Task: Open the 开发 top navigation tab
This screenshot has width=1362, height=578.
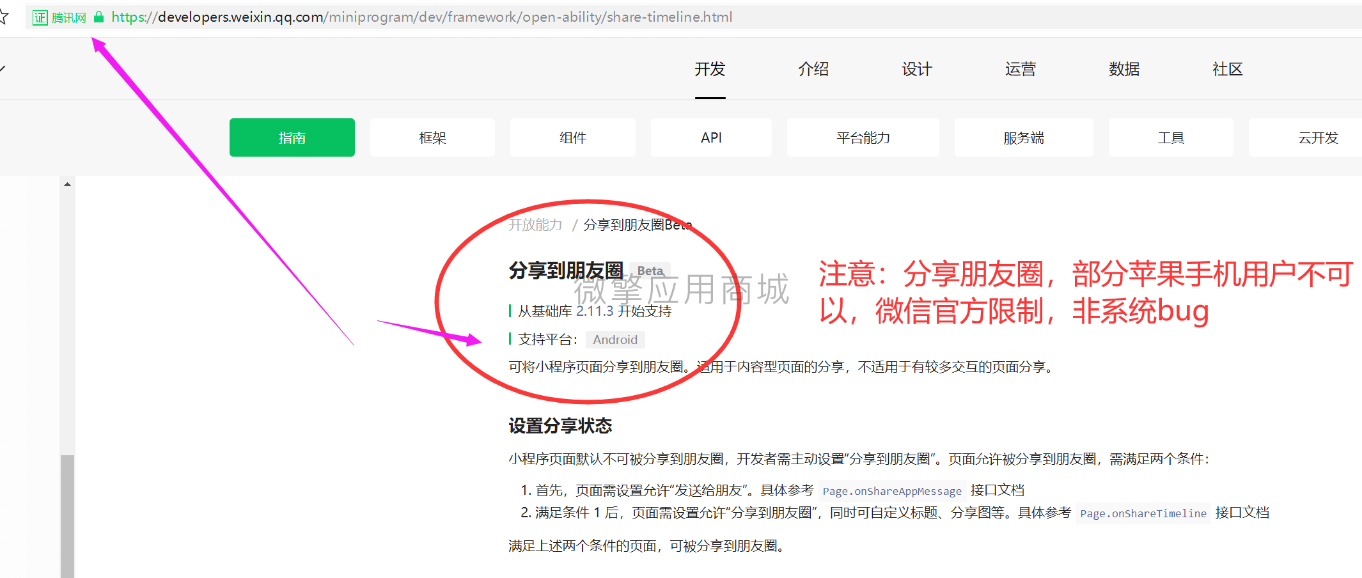Action: point(710,69)
